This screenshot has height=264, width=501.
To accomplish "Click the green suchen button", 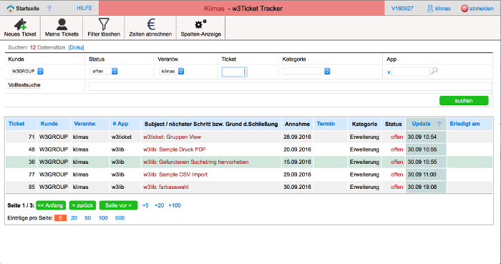I will click(x=464, y=101).
